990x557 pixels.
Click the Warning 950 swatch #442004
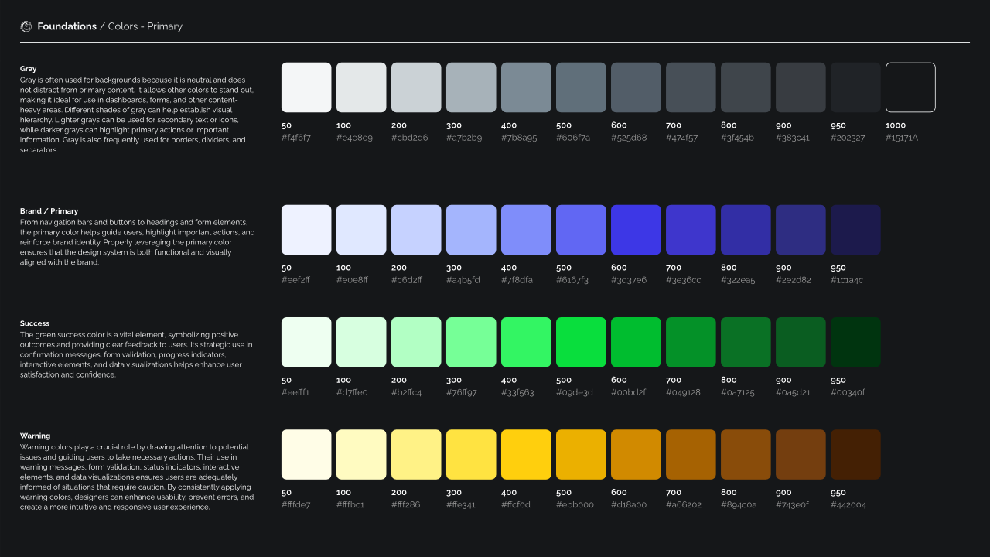click(855, 454)
